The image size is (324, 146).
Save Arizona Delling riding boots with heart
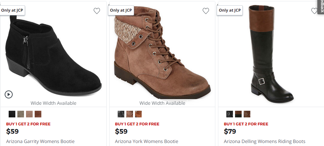point(314,11)
